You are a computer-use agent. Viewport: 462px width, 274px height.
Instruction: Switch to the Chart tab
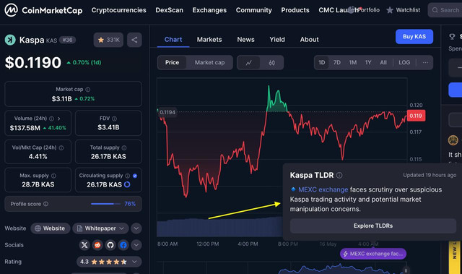pos(173,40)
